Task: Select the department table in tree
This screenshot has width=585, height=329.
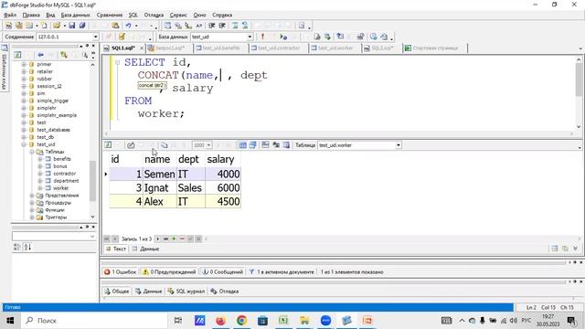Action: [x=66, y=181]
